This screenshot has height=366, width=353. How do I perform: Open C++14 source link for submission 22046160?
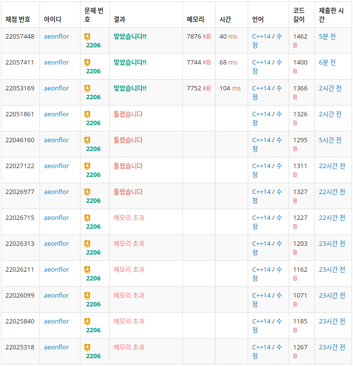click(261, 140)
